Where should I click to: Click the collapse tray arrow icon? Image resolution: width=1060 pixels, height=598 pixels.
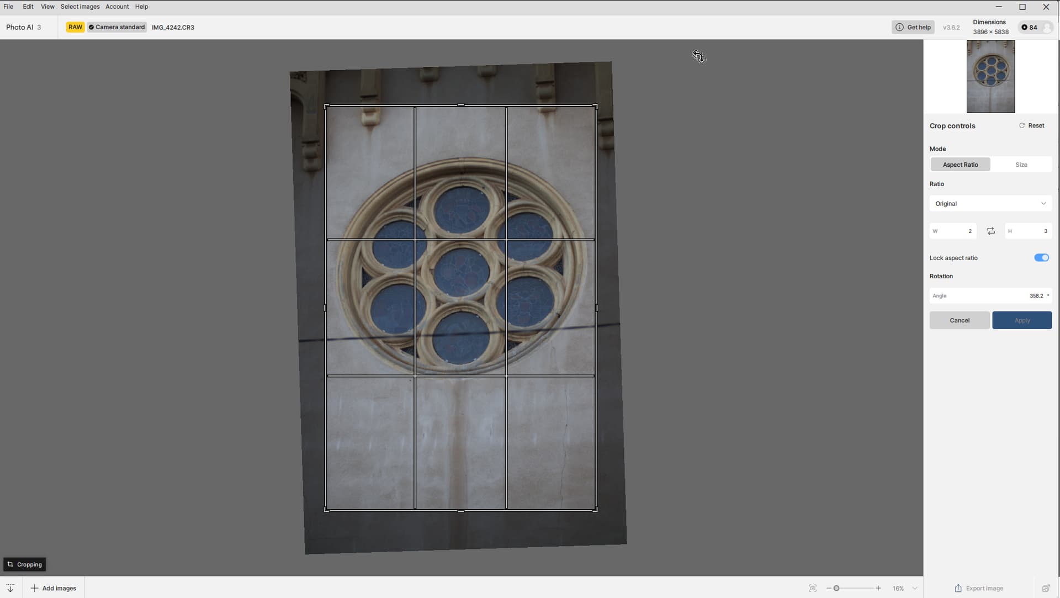[10, 588]
